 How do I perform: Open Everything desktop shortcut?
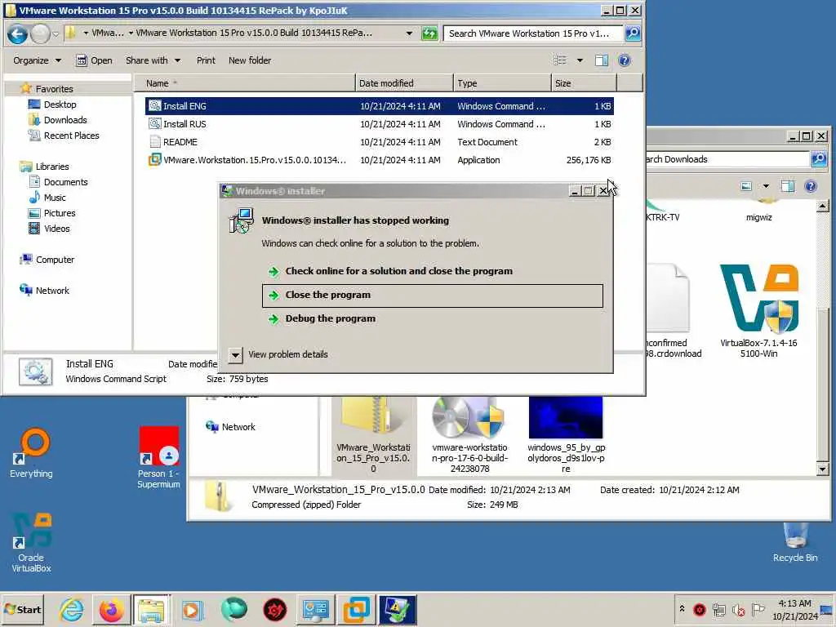point(31,453)
